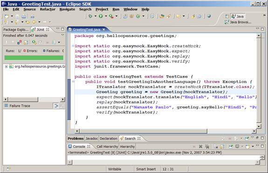Viewport: 268px width, 173px height.
Task: Click the green Run button icon
Action: (101, 16)
